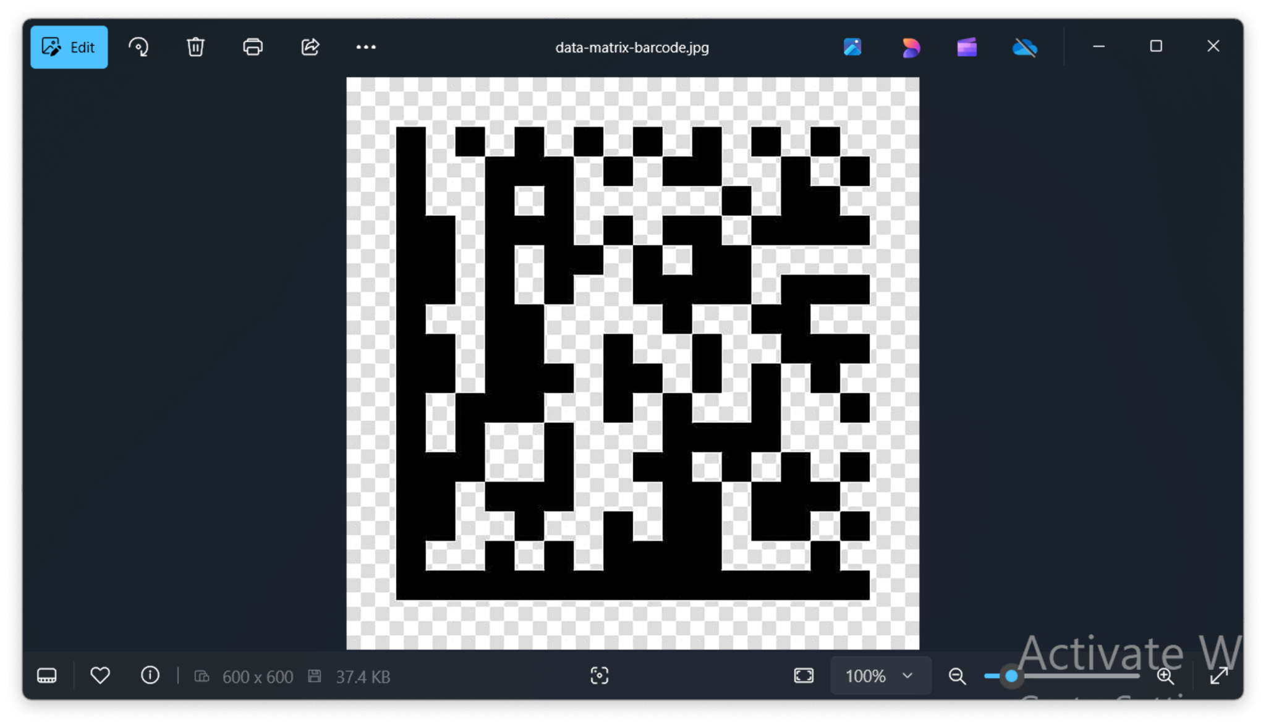
Task: Toggle fit image to window
Action: coord(804,675)
